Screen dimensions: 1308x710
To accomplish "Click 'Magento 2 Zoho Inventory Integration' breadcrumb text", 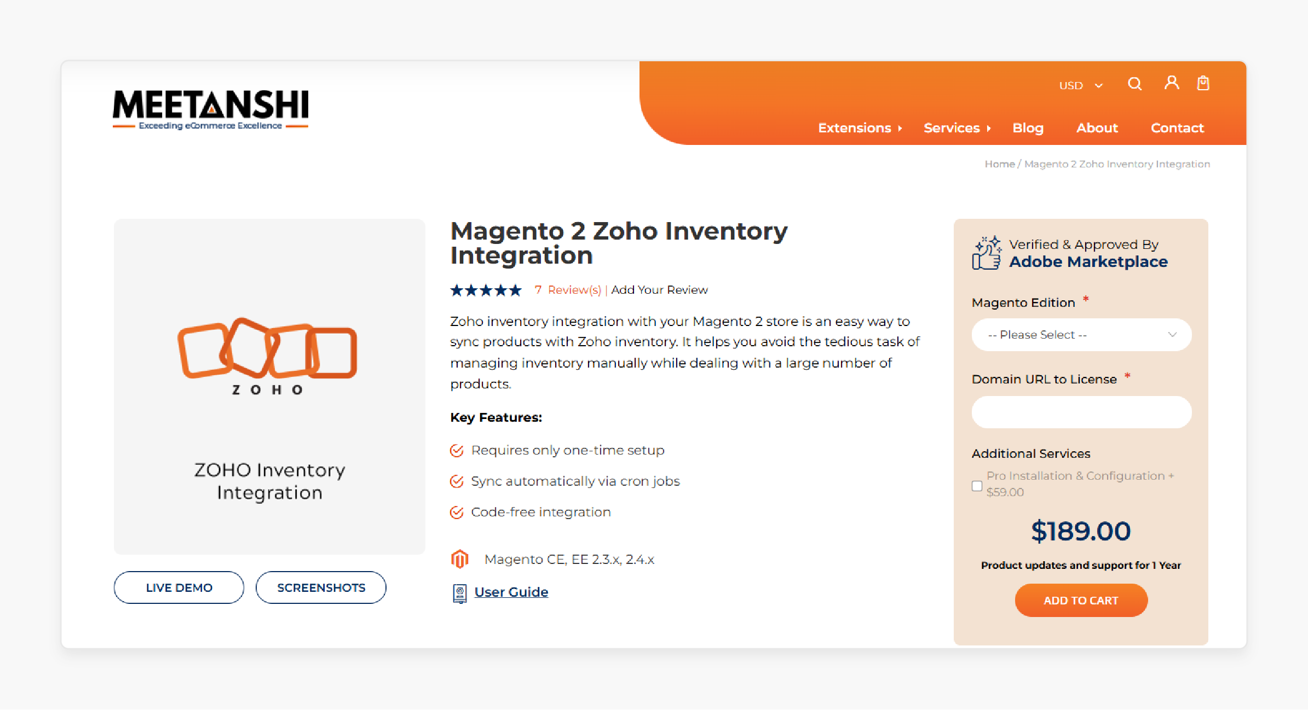I will (1117, 164).
